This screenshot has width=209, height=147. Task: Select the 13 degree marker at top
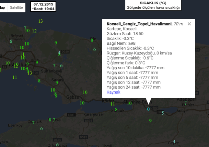click(x=40, y=21)
